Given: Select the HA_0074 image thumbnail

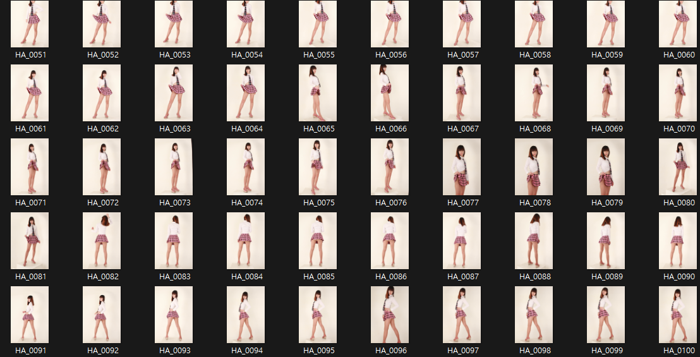Looking at the screenshot, I should click(x=246, y=167).
